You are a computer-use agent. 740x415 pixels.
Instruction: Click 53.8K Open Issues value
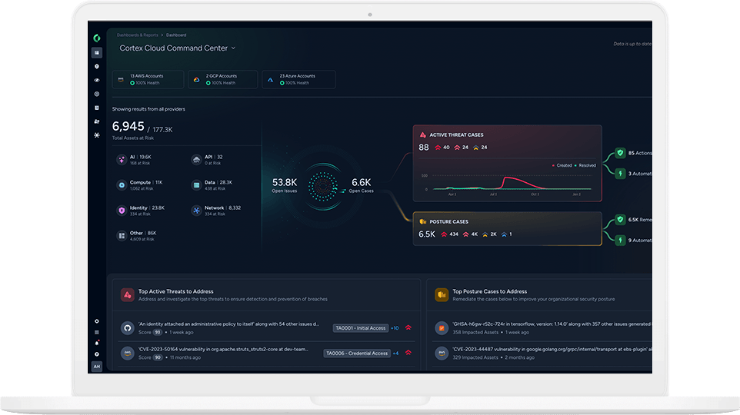pos(285,182)
